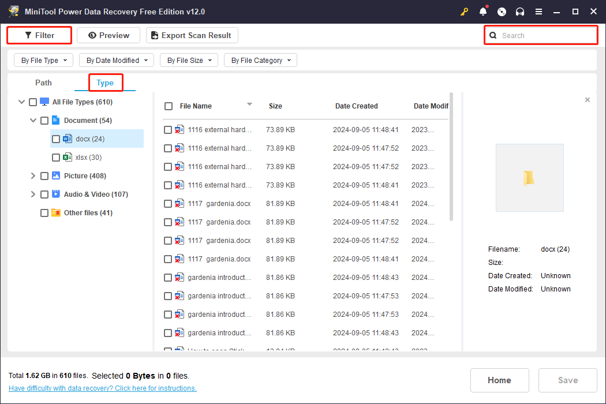This screenshot has height=404, width=606.
Task: Click the Unknown value beside Date Modified
Action: coord(555,289)
